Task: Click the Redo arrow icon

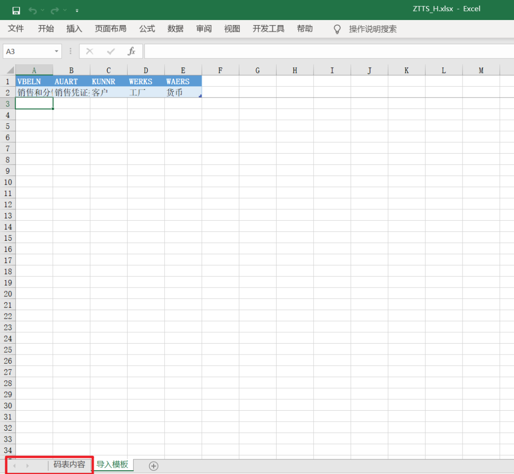Action: (55, 10)
